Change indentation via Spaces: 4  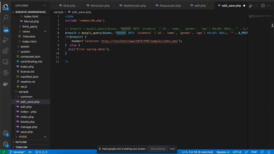pos(223,152)
